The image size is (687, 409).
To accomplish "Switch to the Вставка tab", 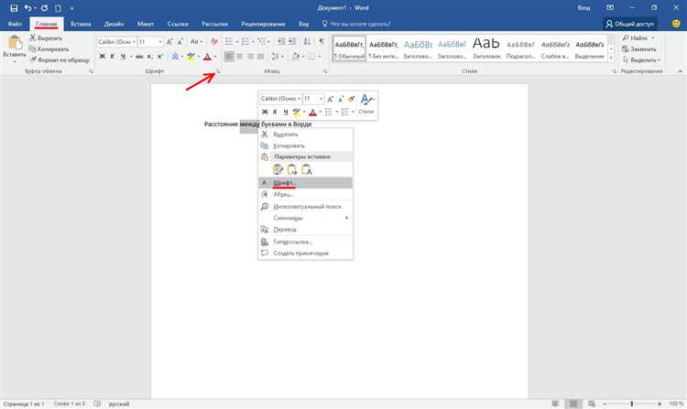I will (81, 24).
